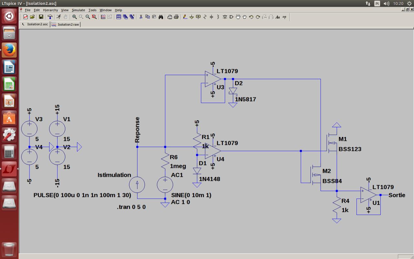
Task: Select the Move open-hand tool
Action: pos(238,17)
